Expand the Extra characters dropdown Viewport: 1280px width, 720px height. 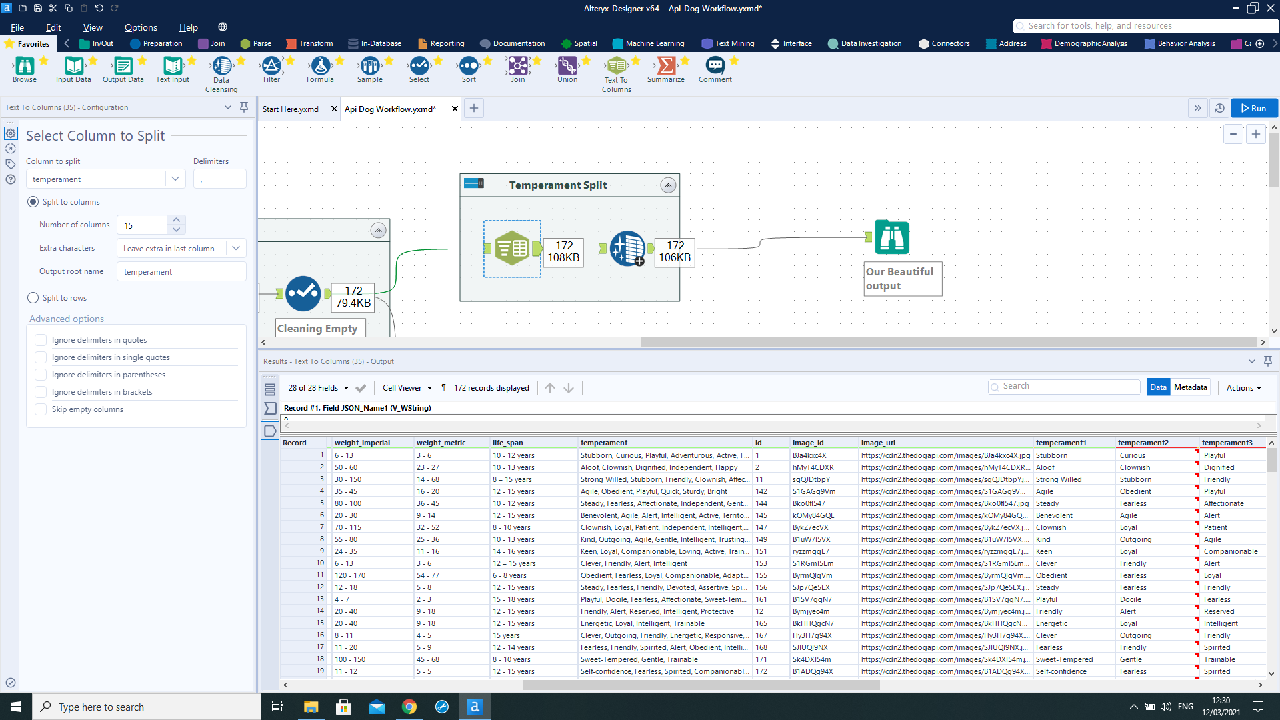pos(236,248)
